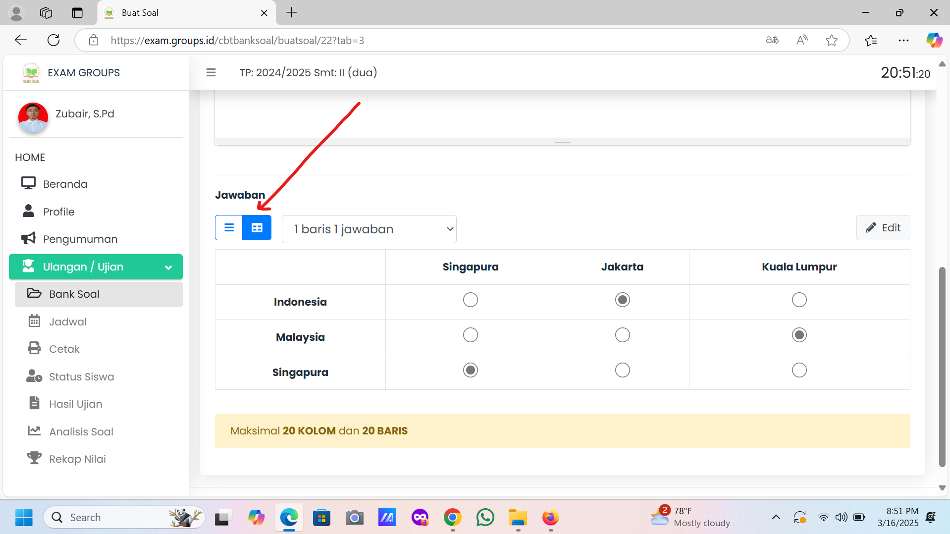Open Cetak printer menu item

[64, 349]
